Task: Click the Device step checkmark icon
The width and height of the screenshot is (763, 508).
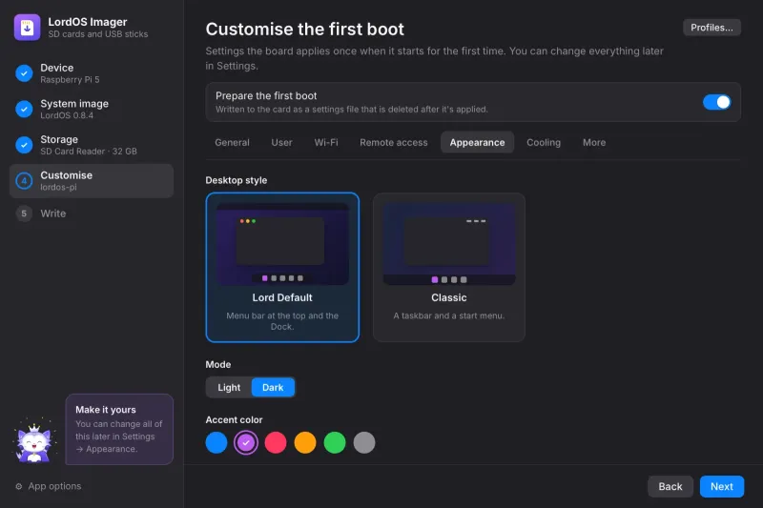Action: coord(24,73)
